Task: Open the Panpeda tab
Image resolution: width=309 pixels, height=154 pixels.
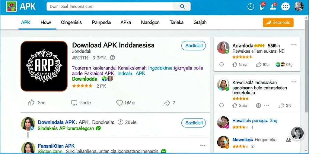Action: (x=101, y=22)
